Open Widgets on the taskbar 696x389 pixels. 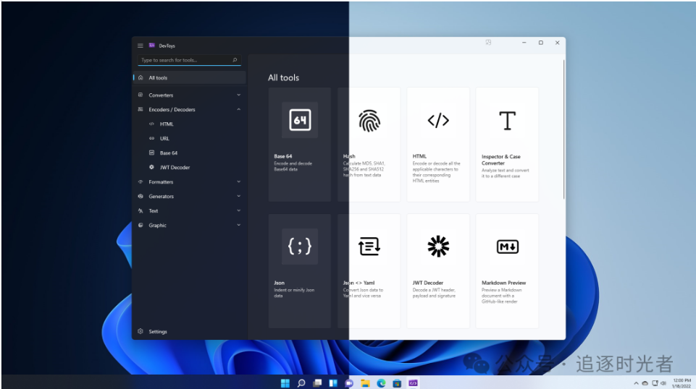pyautogui.click(x=333, y=383)
